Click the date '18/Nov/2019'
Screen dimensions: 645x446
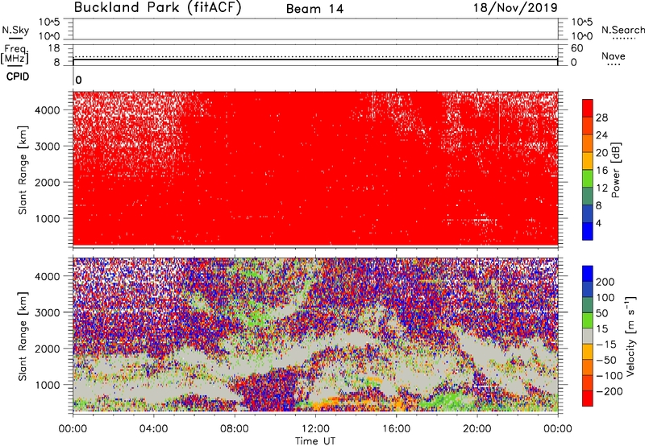515,7
